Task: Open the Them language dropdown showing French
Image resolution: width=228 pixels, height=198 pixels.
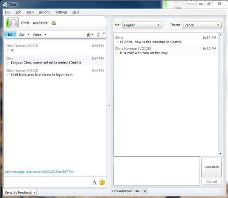Action: tap(202, 25)
